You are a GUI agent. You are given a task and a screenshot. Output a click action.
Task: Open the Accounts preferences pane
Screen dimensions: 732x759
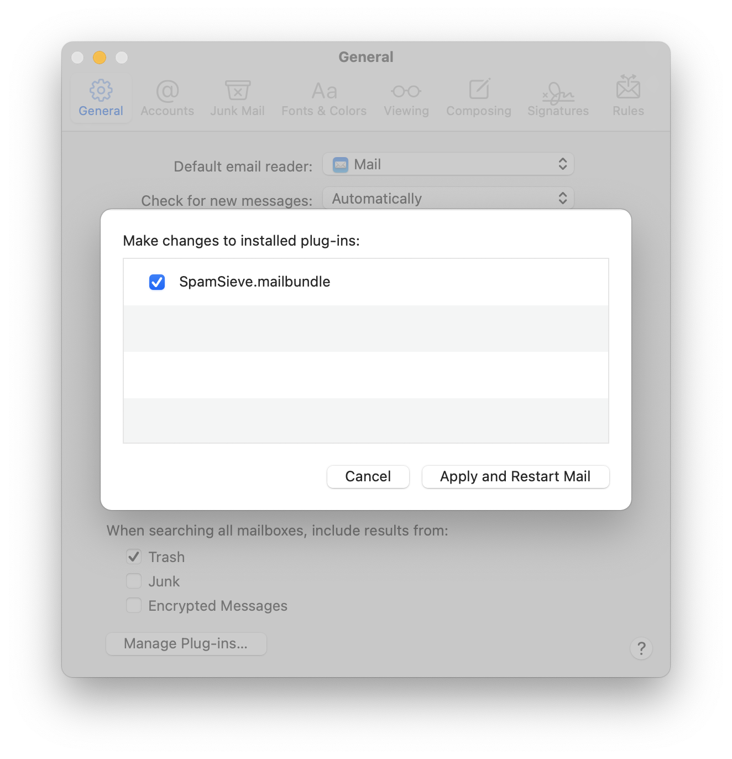167,98
